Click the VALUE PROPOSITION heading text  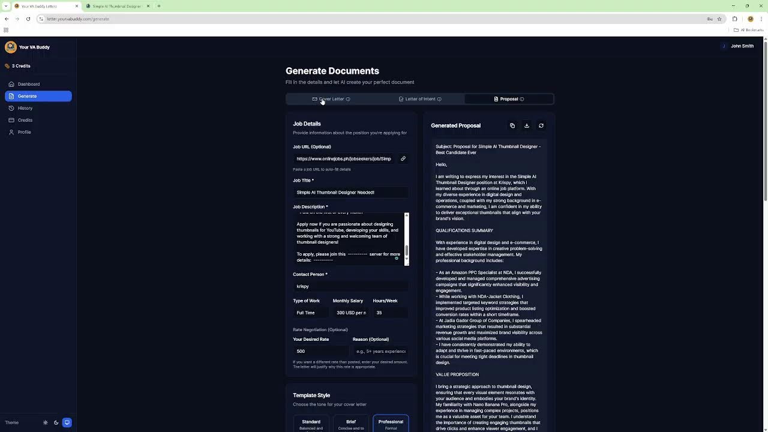pyautogui.click(x=457, y=374)
